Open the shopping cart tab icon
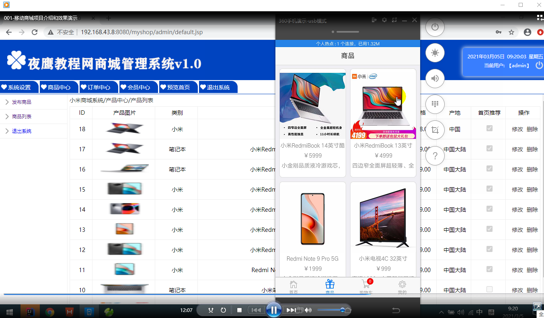The height and width of the screenshot is (318, 544). pyautogui.click(x=365, y=285)
